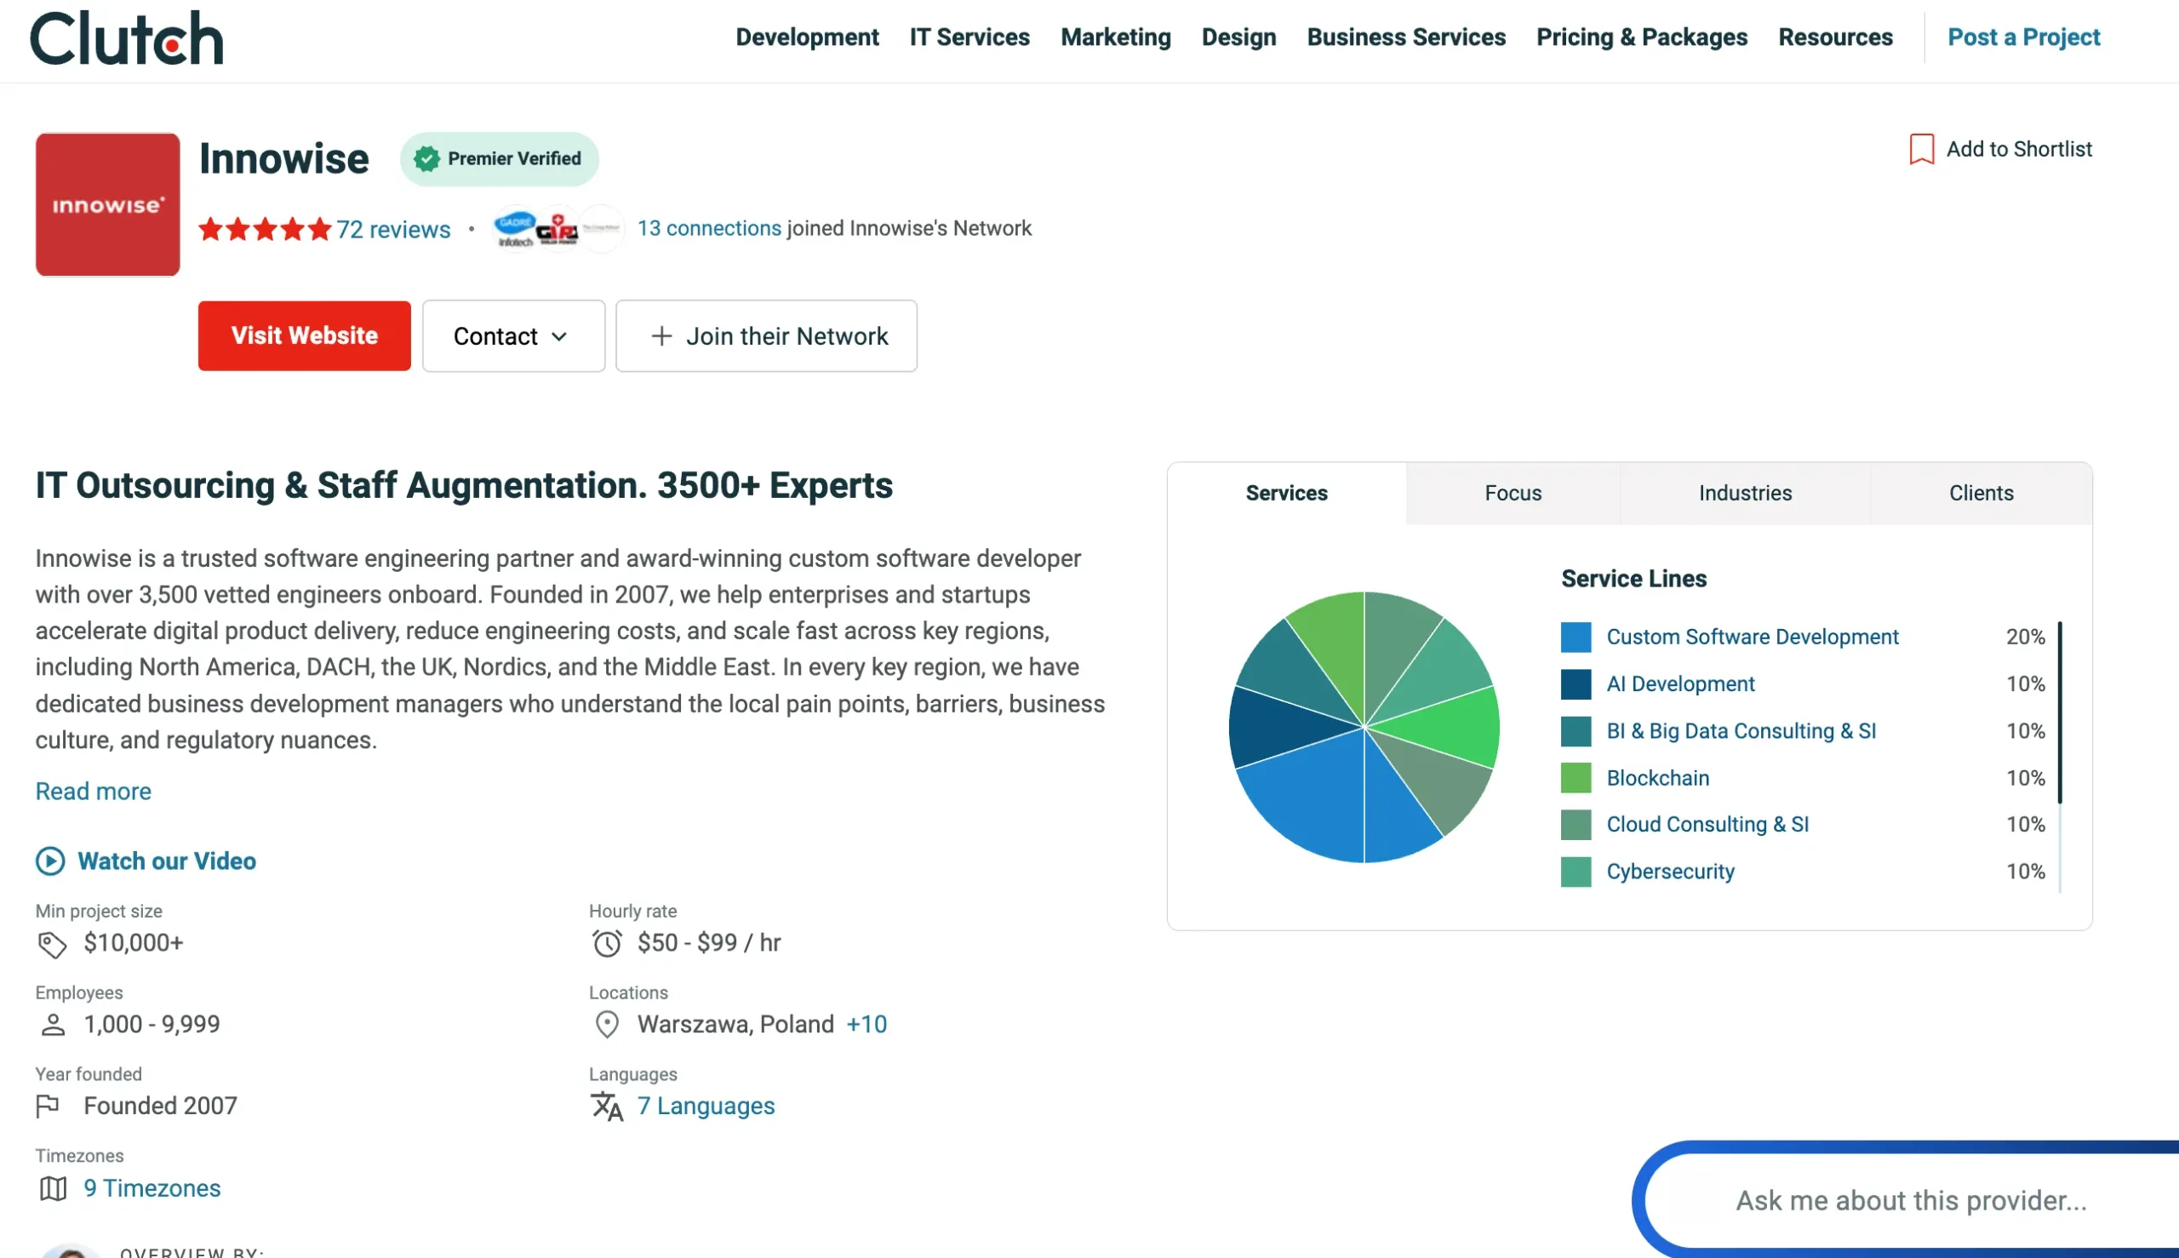The image size is (2179, 1258).
Task: Open the 72 reviews link
Action: [392, 229]
